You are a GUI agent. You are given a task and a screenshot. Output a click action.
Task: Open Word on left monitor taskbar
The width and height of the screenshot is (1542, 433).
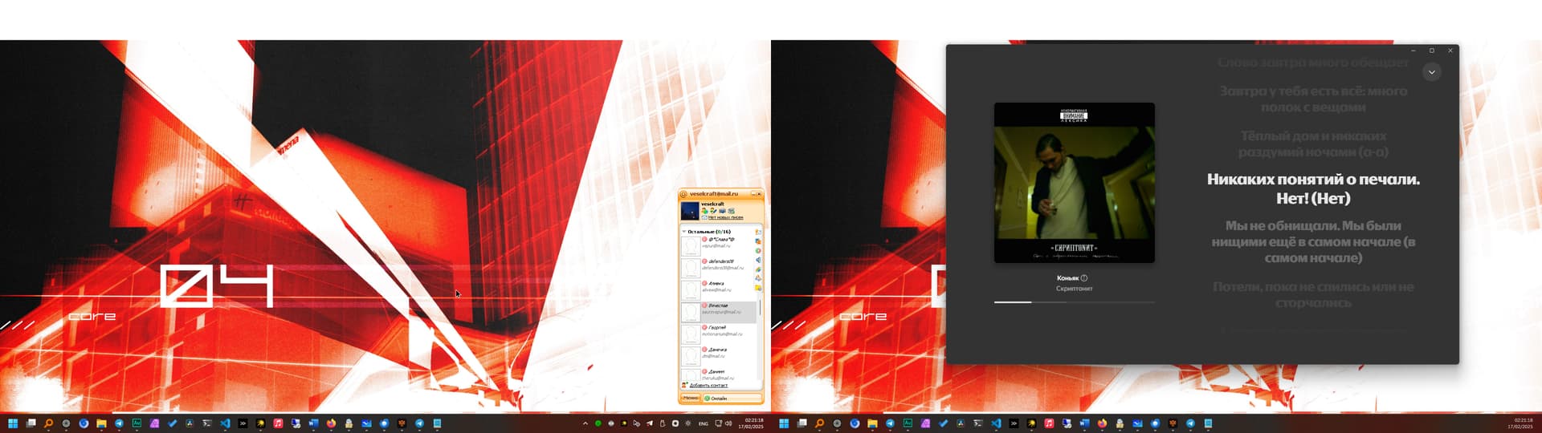pyautogui.click(x=313, y=423)
